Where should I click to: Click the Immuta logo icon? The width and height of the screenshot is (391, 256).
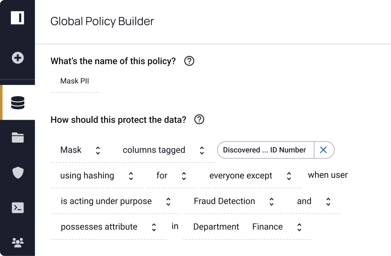point(18,18)
